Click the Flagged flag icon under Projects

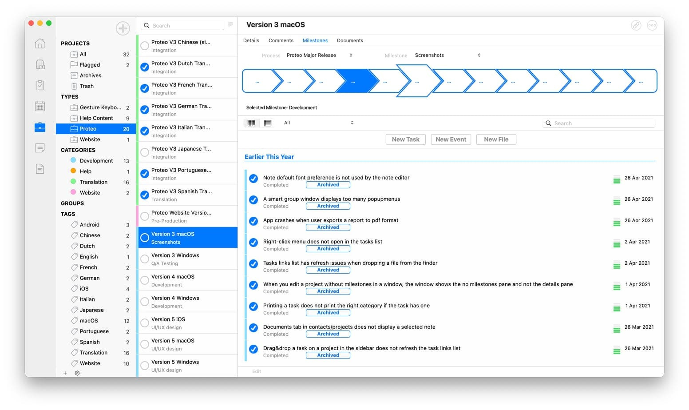(x=74, y=65)
